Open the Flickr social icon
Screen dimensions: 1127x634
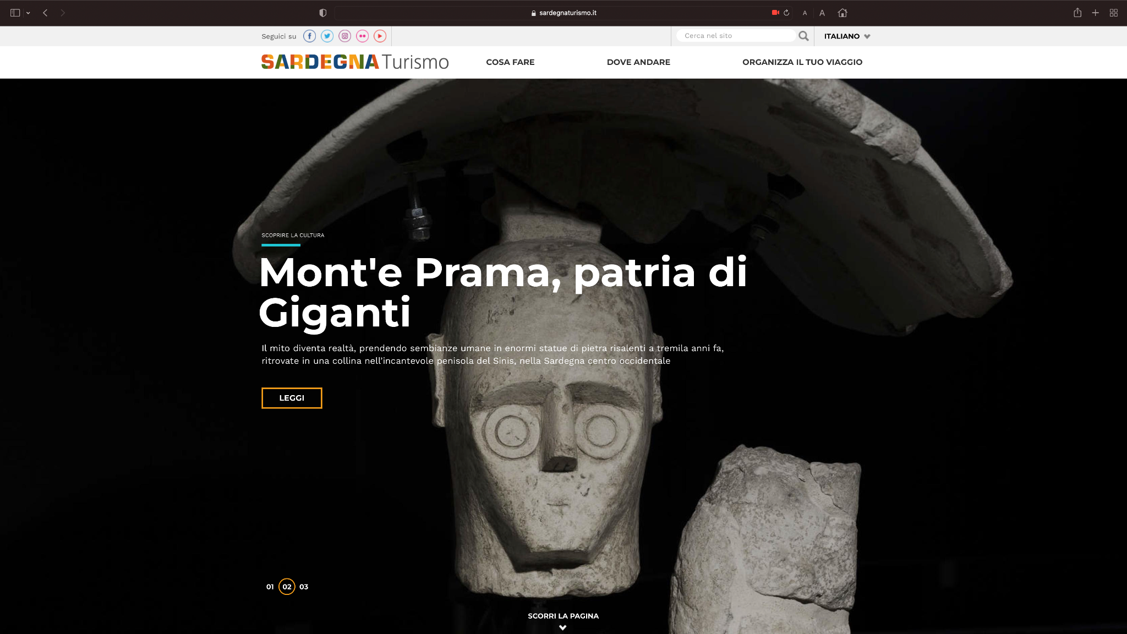(363, 36)
